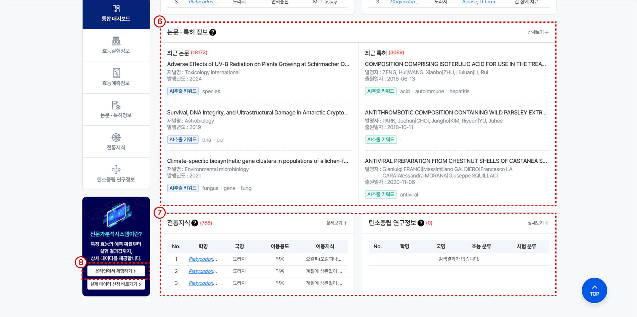Click the help icon beside 탄소중립 연구정보
637x317 pixels.
click(x=421, y=222)
